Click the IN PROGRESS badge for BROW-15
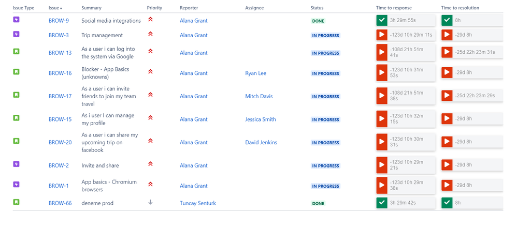Viewport: 517px width, 243px height. pos(325,119)
